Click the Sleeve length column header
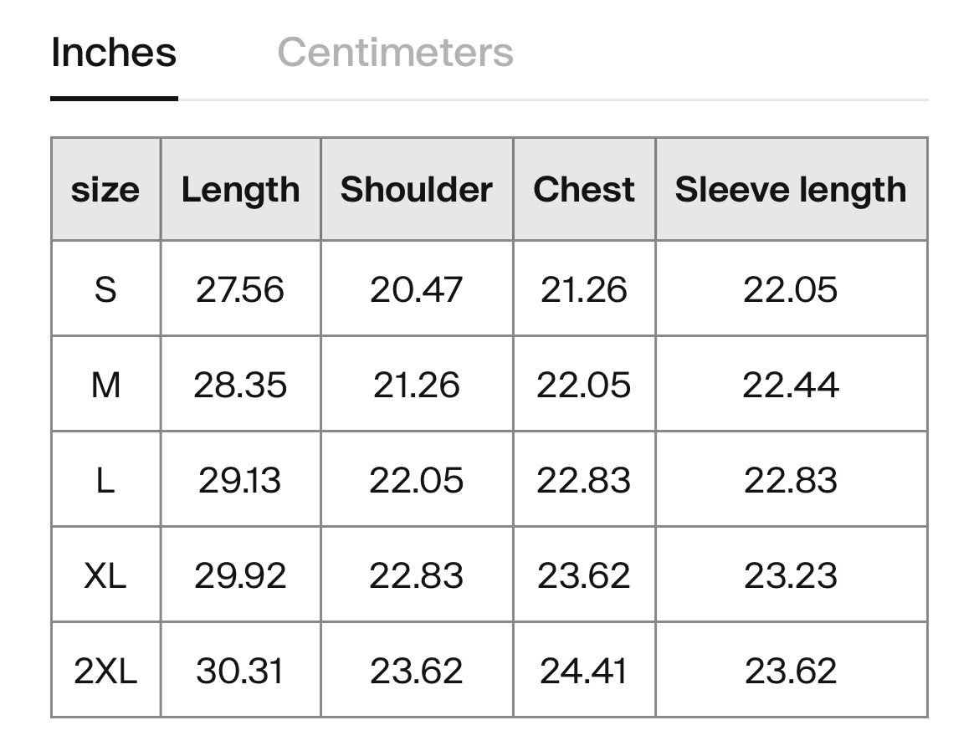Screen dimensions: 979x756 click(x=790, y=190)
